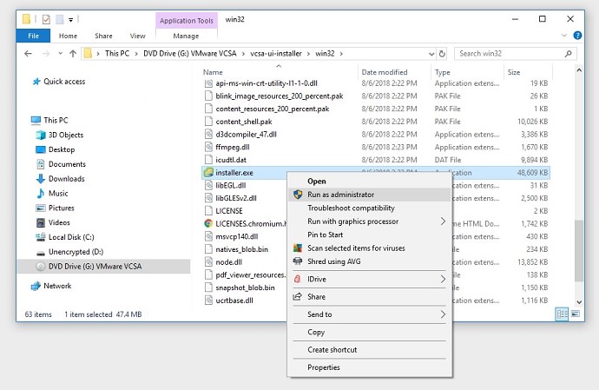Click the Downloads arrow icon
Viewport: 599px width, 390px height.
click(41, 179)
